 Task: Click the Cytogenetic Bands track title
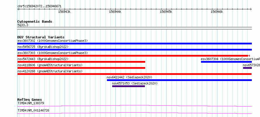click(35, 21)
